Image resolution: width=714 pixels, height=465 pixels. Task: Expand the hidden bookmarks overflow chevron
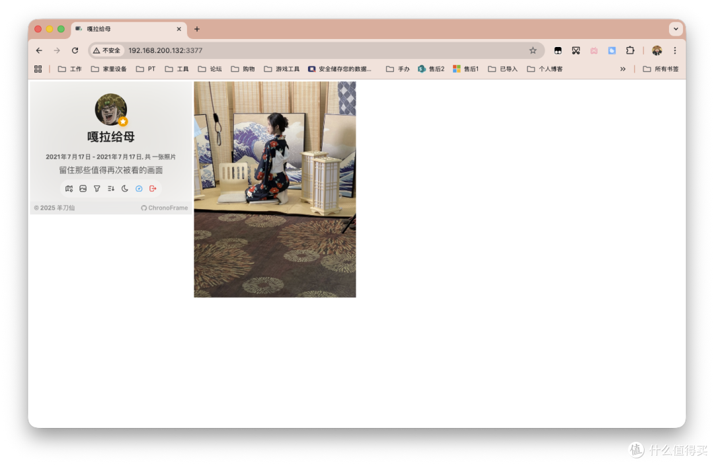(x=622, y=69)
